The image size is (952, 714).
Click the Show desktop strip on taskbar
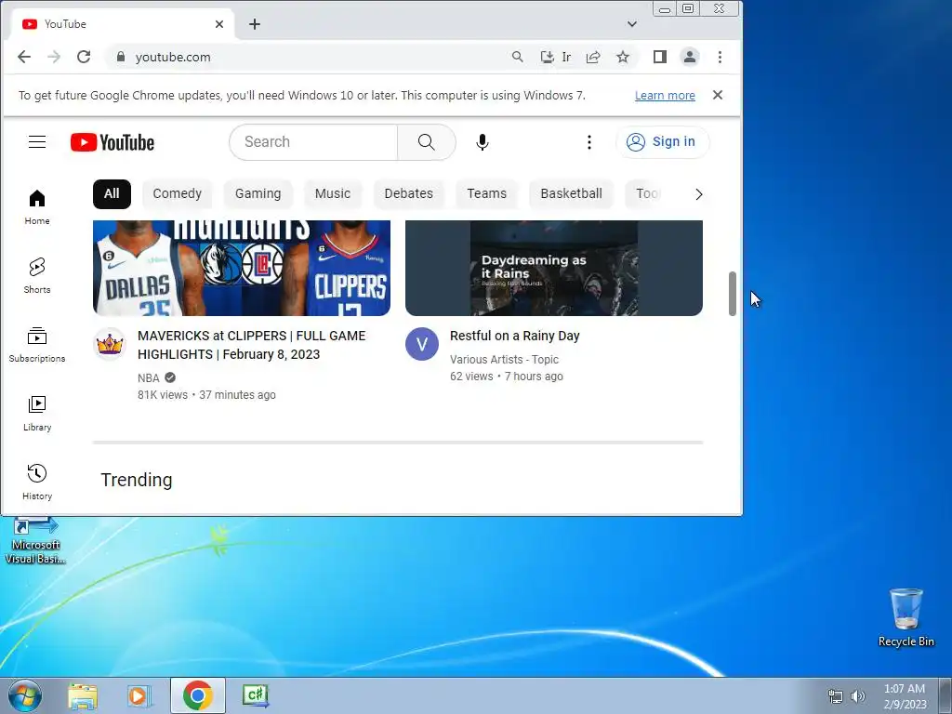coord(945,695)
